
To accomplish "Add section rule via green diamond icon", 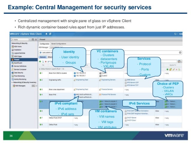I will pyautogui.click(x=167, y=69).
